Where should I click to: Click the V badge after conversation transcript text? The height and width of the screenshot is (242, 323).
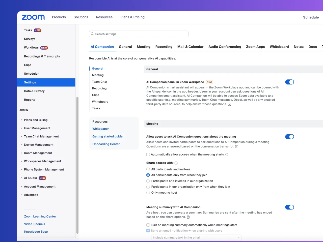click(237, 147)
